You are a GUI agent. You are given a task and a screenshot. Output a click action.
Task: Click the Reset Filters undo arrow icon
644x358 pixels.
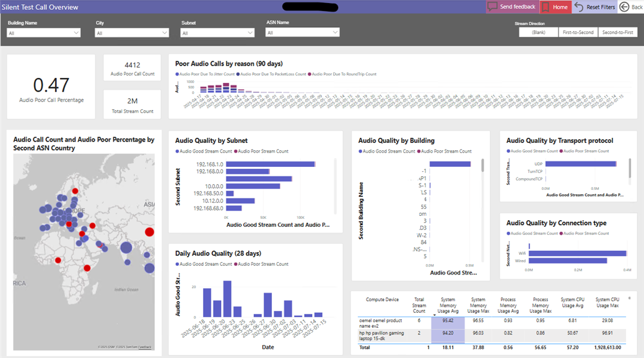pyautogui.click(x=579, y=7)
